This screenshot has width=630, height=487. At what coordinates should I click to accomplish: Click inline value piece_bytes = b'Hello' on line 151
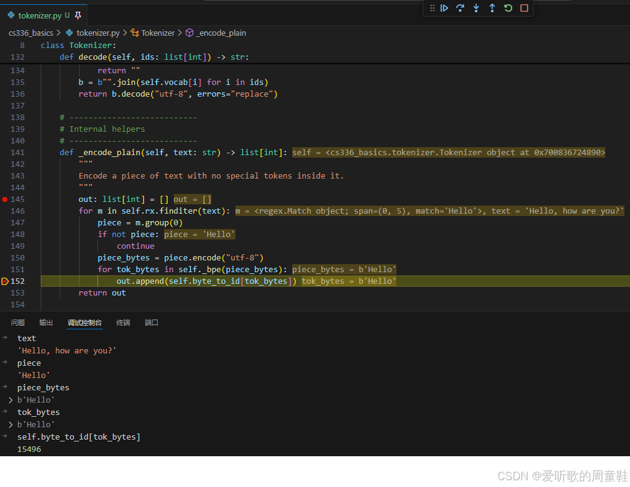click(344, 270)
